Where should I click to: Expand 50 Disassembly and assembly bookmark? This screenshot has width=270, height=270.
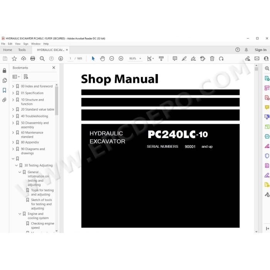coord(13,123)
